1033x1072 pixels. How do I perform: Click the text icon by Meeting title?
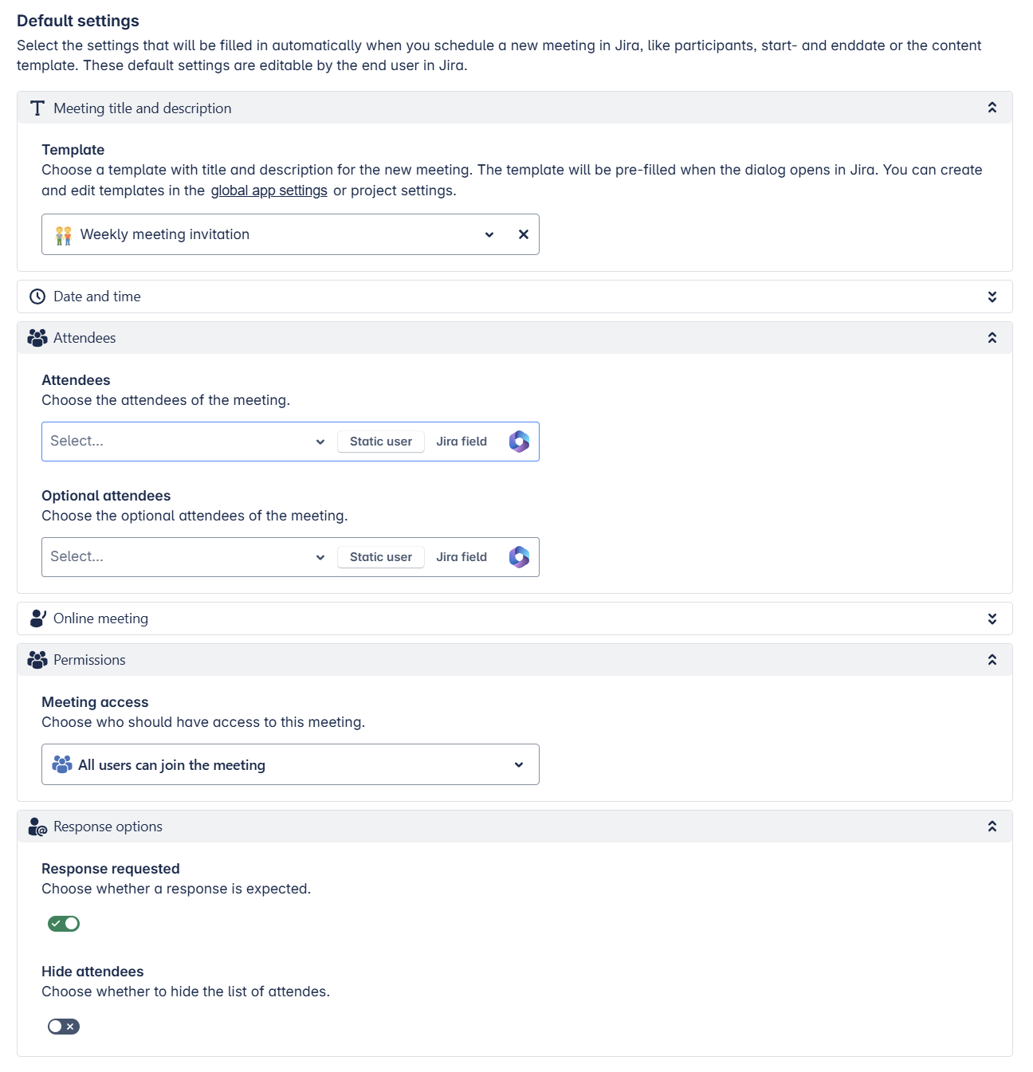[37, 108]
